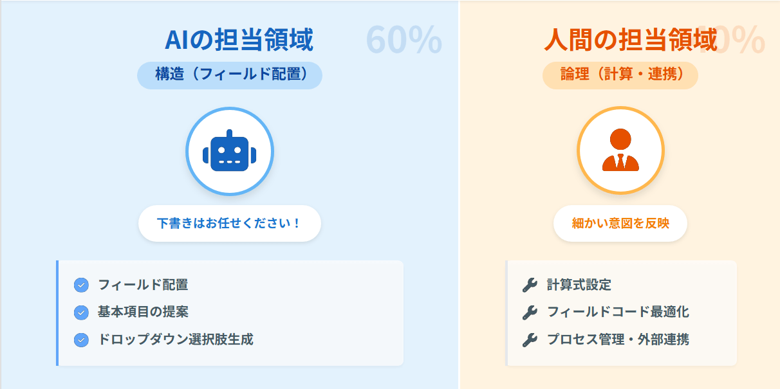Click the check icon beside 基本項目の提案
The height and width of the screenshot is (389, 780).
click(x=81, y=312)
